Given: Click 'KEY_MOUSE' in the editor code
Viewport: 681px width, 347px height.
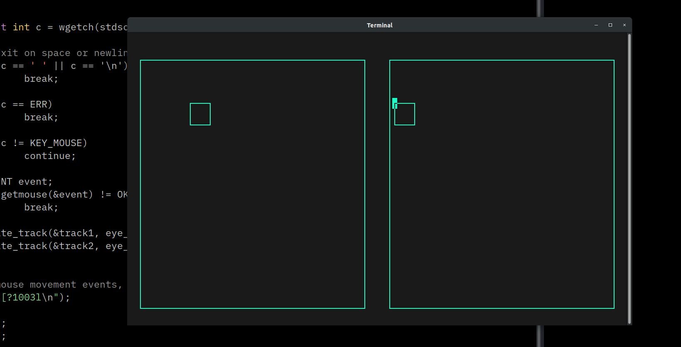Looking at the screenshot, I should coord(56,143).
